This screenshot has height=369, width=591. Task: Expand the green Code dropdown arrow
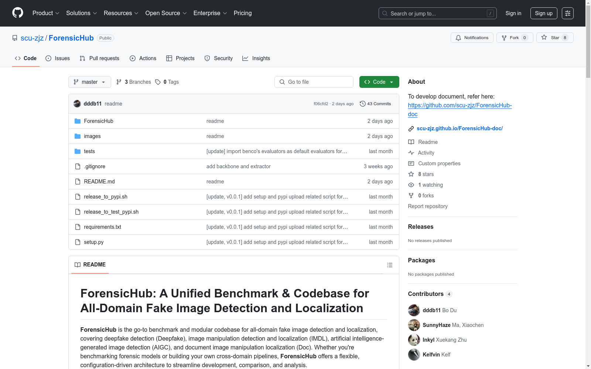pos(391,82)
